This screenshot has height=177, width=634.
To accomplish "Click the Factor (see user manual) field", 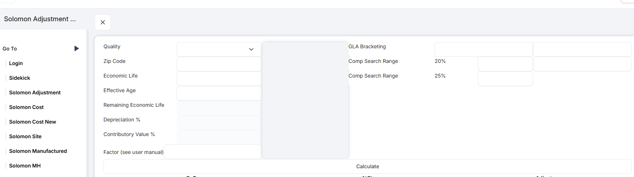I will 213,152.
